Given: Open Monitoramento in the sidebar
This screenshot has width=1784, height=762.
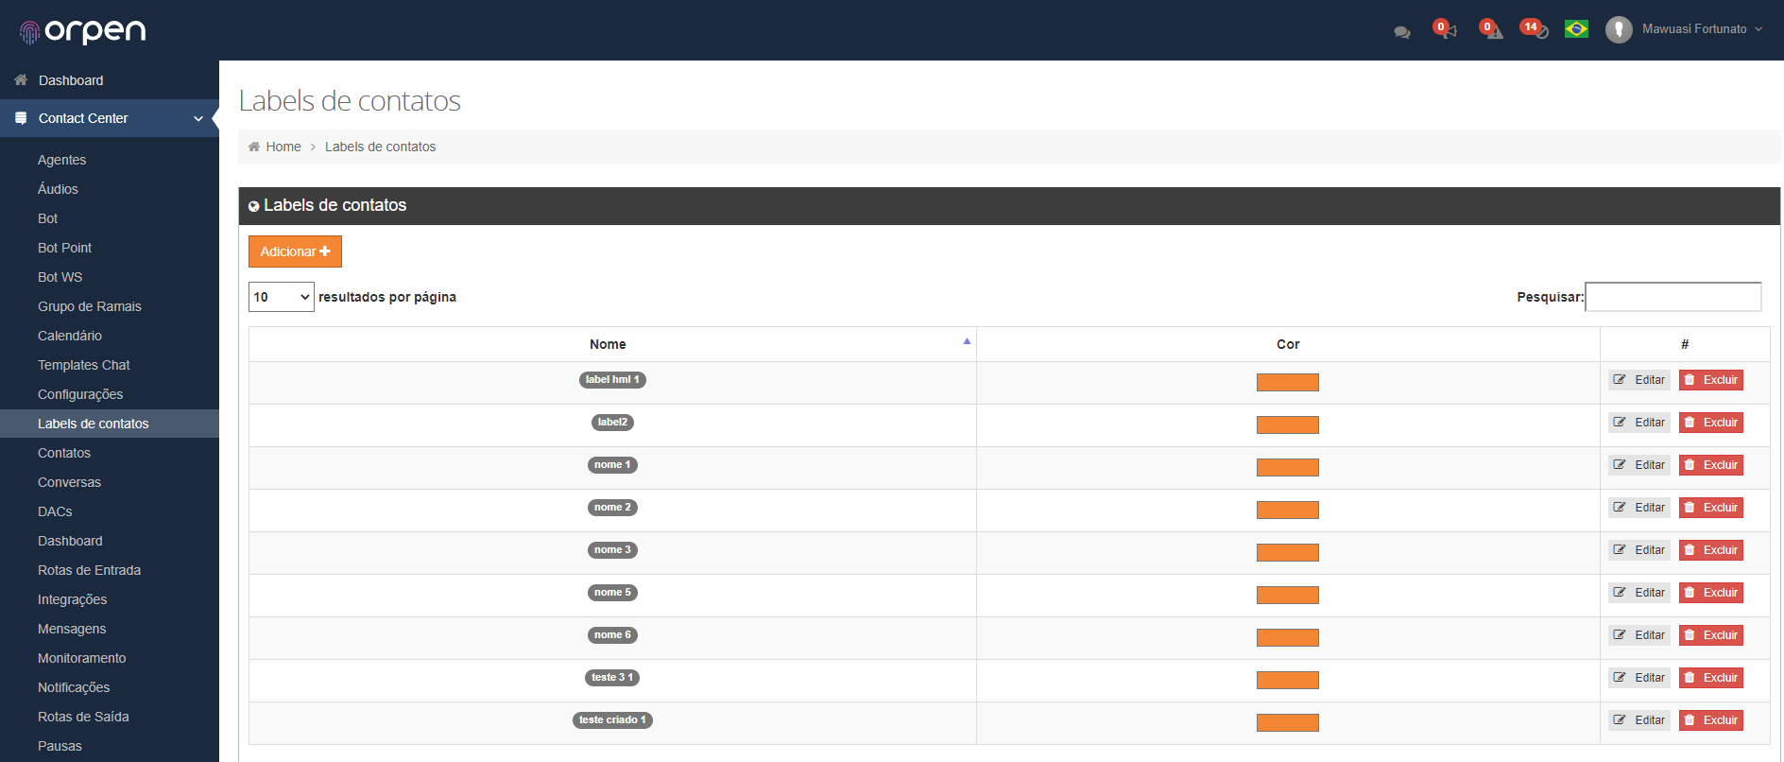Looking at the screenshot, I should [81, 658].
